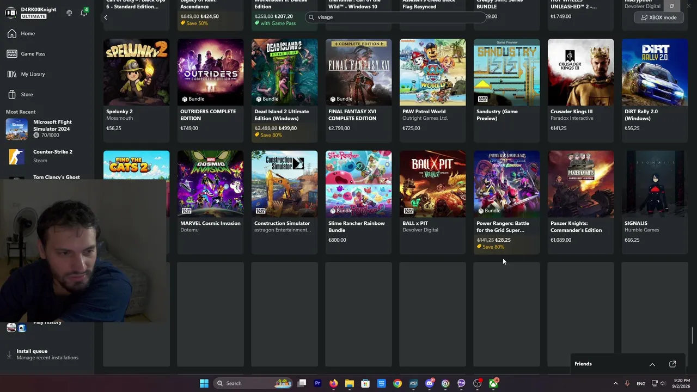This screenshot has width=697, height=392.
Task: Open Panzer Knights: Commander's Edition tile
Action: [x=580, y=202]
